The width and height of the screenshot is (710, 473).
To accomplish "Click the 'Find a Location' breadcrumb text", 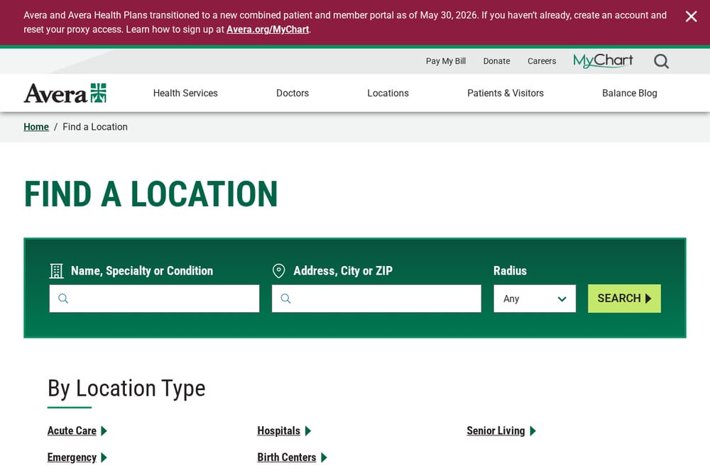I will pyautogui.click(x=95, y=127).
